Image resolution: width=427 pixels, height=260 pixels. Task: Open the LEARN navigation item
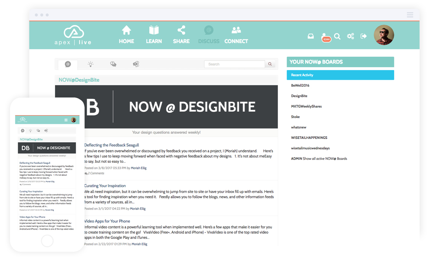tap(154, 35)
